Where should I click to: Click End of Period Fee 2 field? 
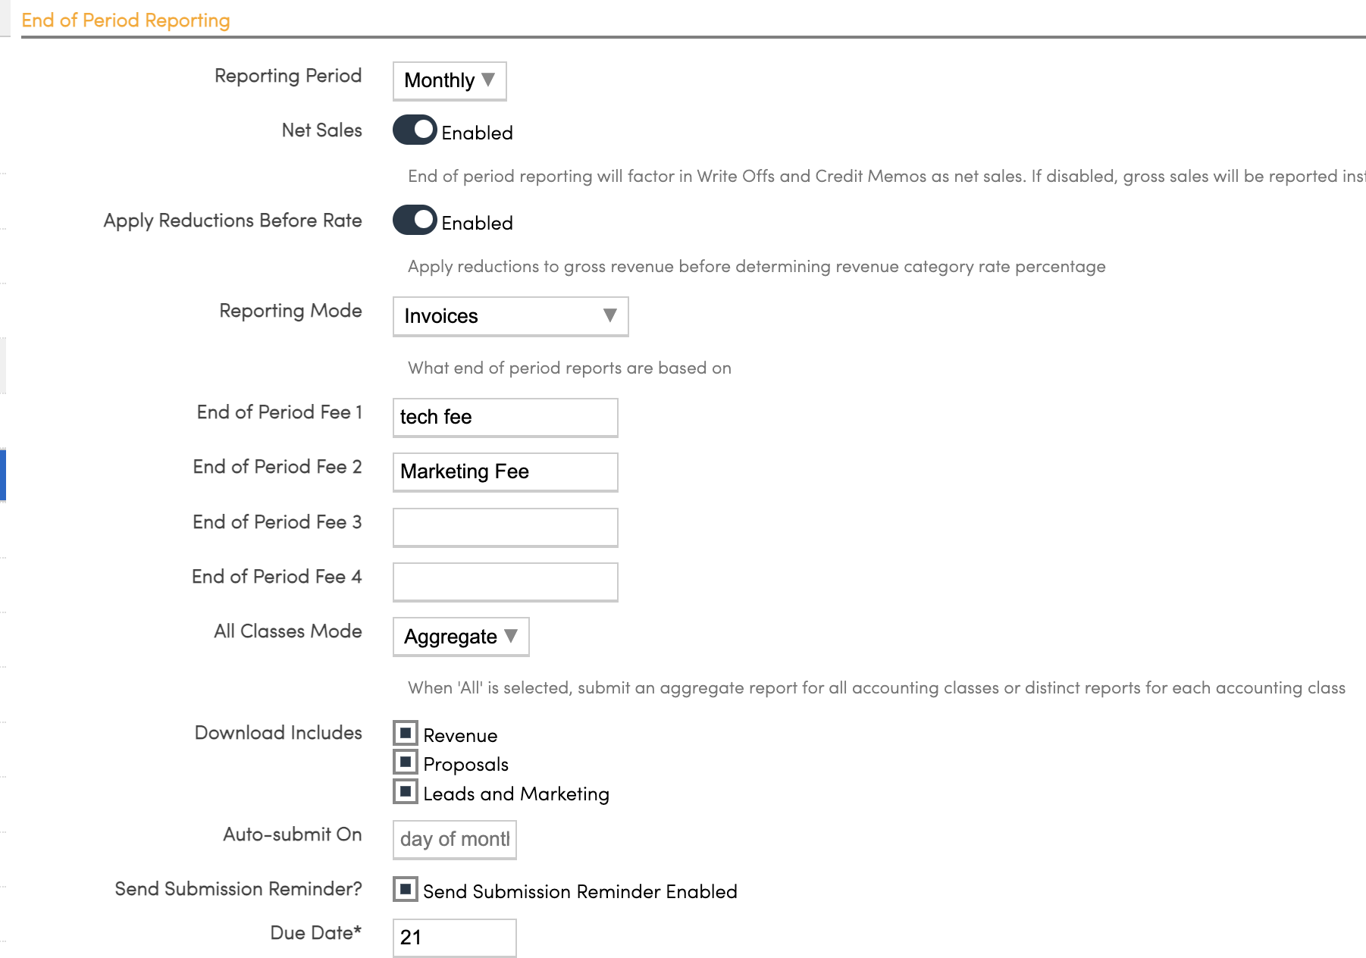[505, 472]
